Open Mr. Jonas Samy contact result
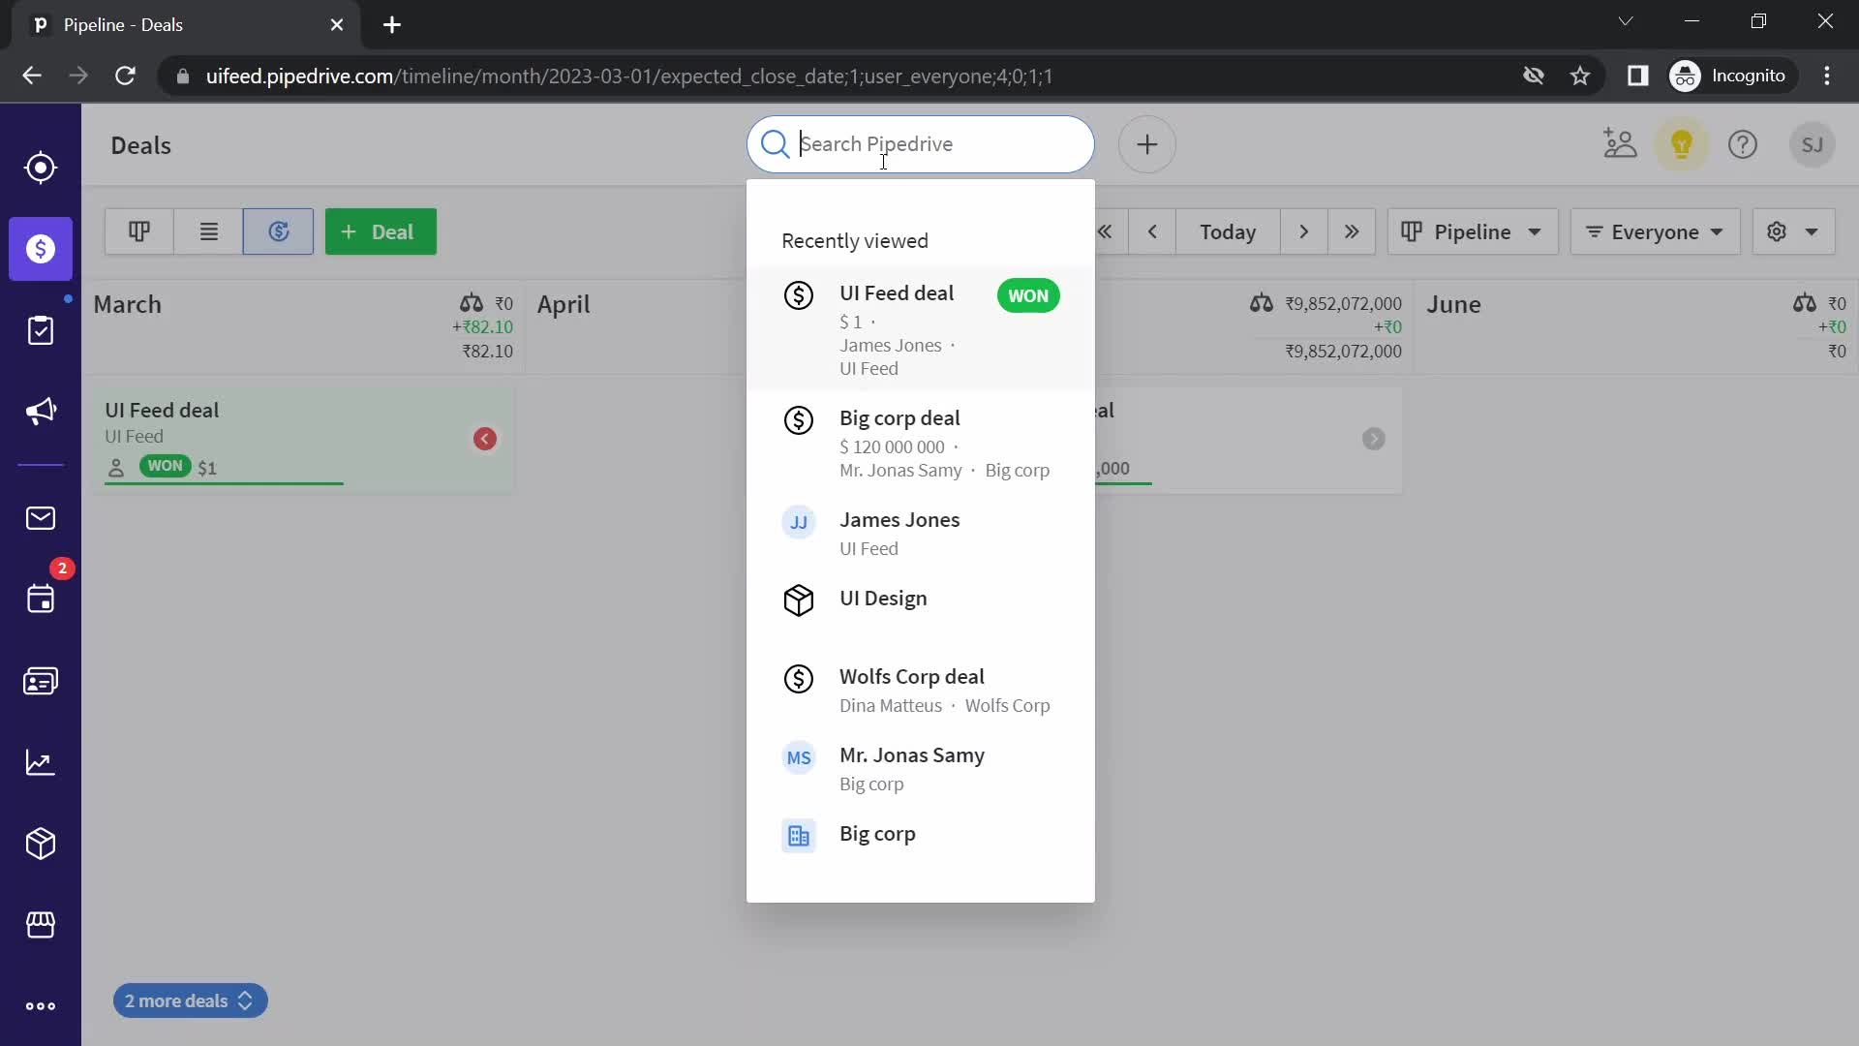 tap(920, 769)
